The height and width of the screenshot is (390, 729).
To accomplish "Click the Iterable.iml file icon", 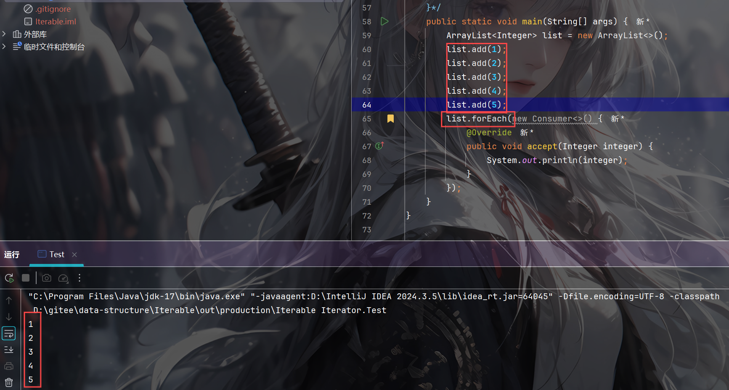I will point(28,21).
